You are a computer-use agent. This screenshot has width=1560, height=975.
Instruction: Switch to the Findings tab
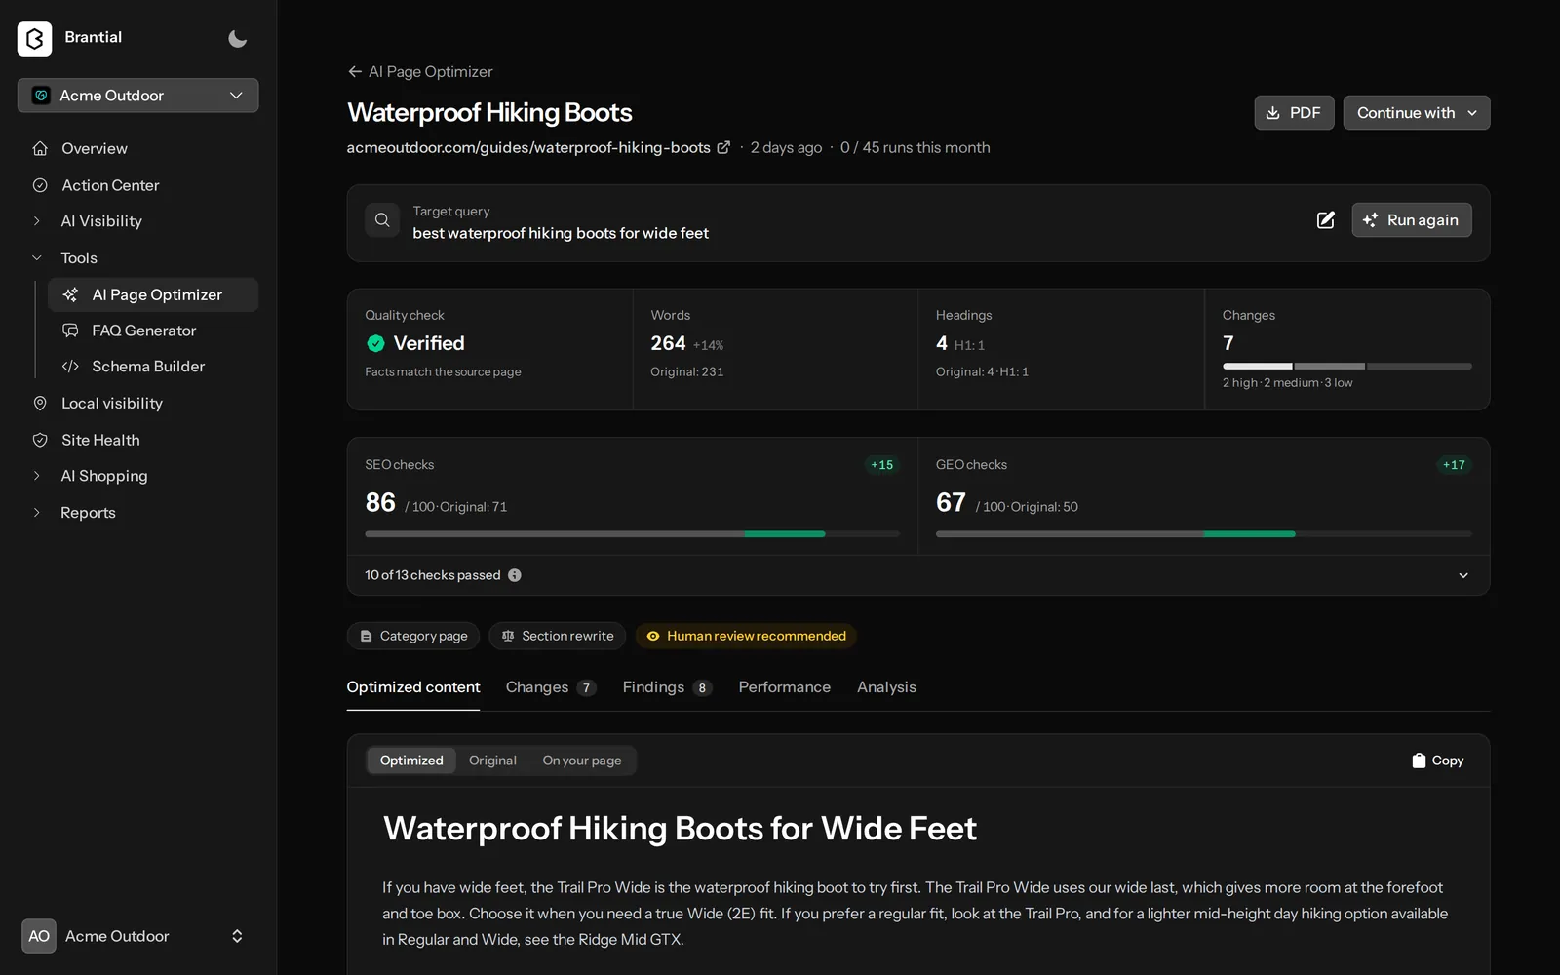tap(667, 687)
